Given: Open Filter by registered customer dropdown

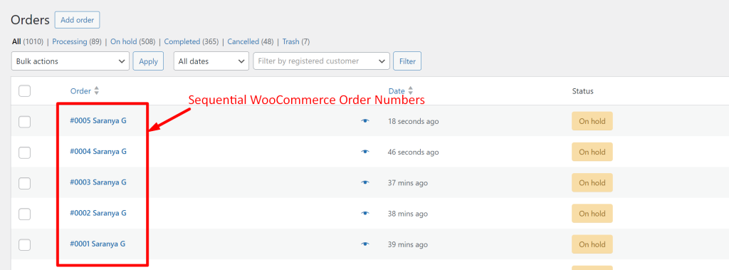Looking at the screenshot, I should (x=321, y=61).
